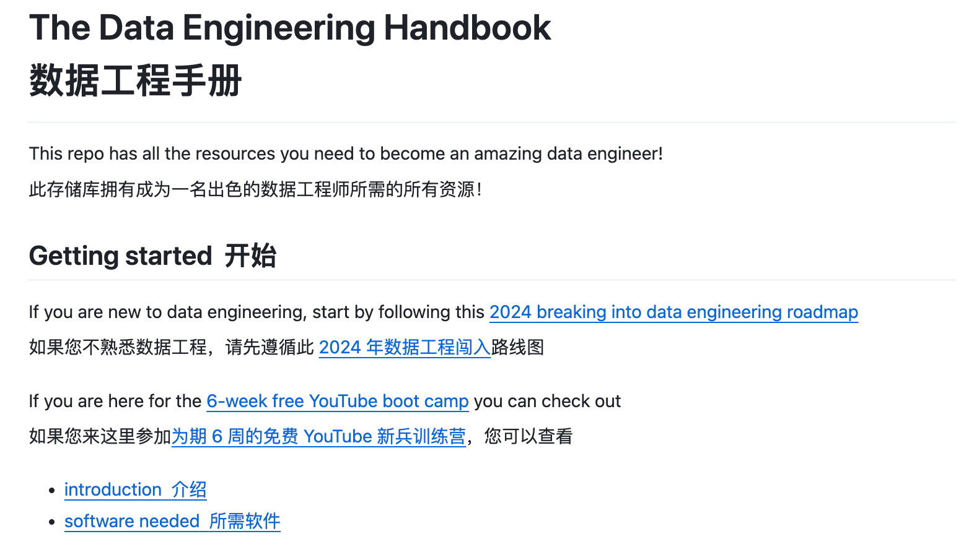The height and width of the screenshot is (547, 969).
Task: Click the plain text 路线图 after the Chinese link
Action: coord(517,347)
